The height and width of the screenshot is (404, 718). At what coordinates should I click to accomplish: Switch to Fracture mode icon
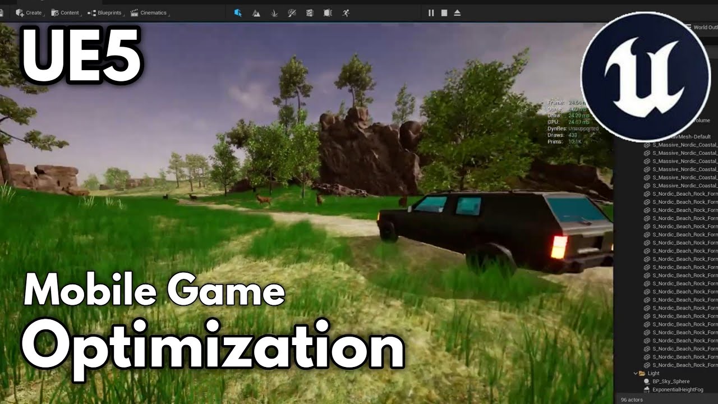tap(310, 12)
